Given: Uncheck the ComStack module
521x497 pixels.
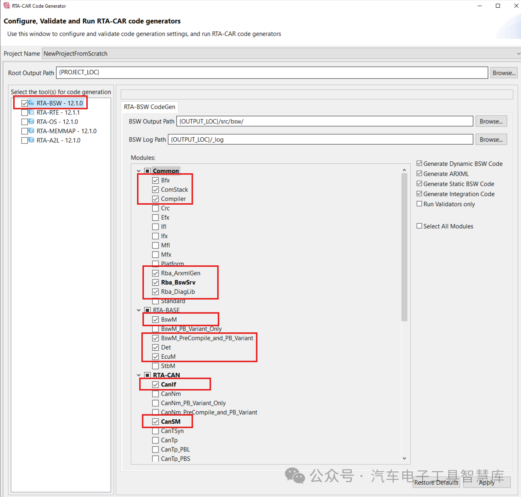Looking at the screenshot, I should click(156, 190).
